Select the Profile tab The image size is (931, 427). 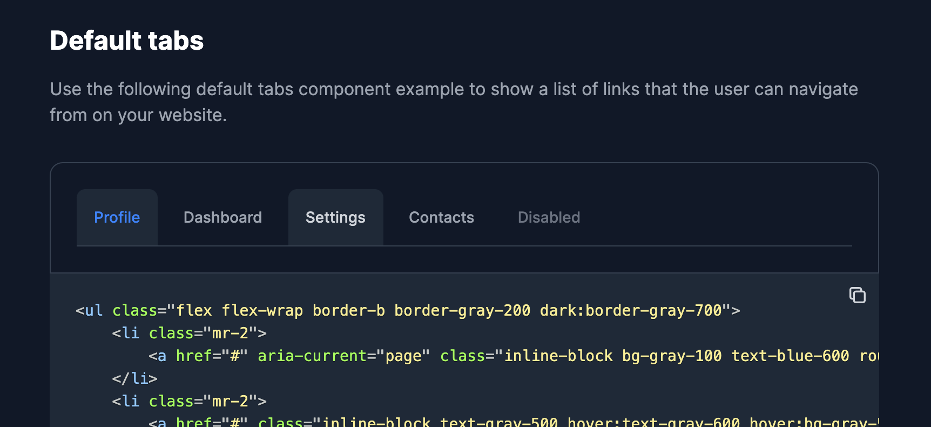pos(117,217)
